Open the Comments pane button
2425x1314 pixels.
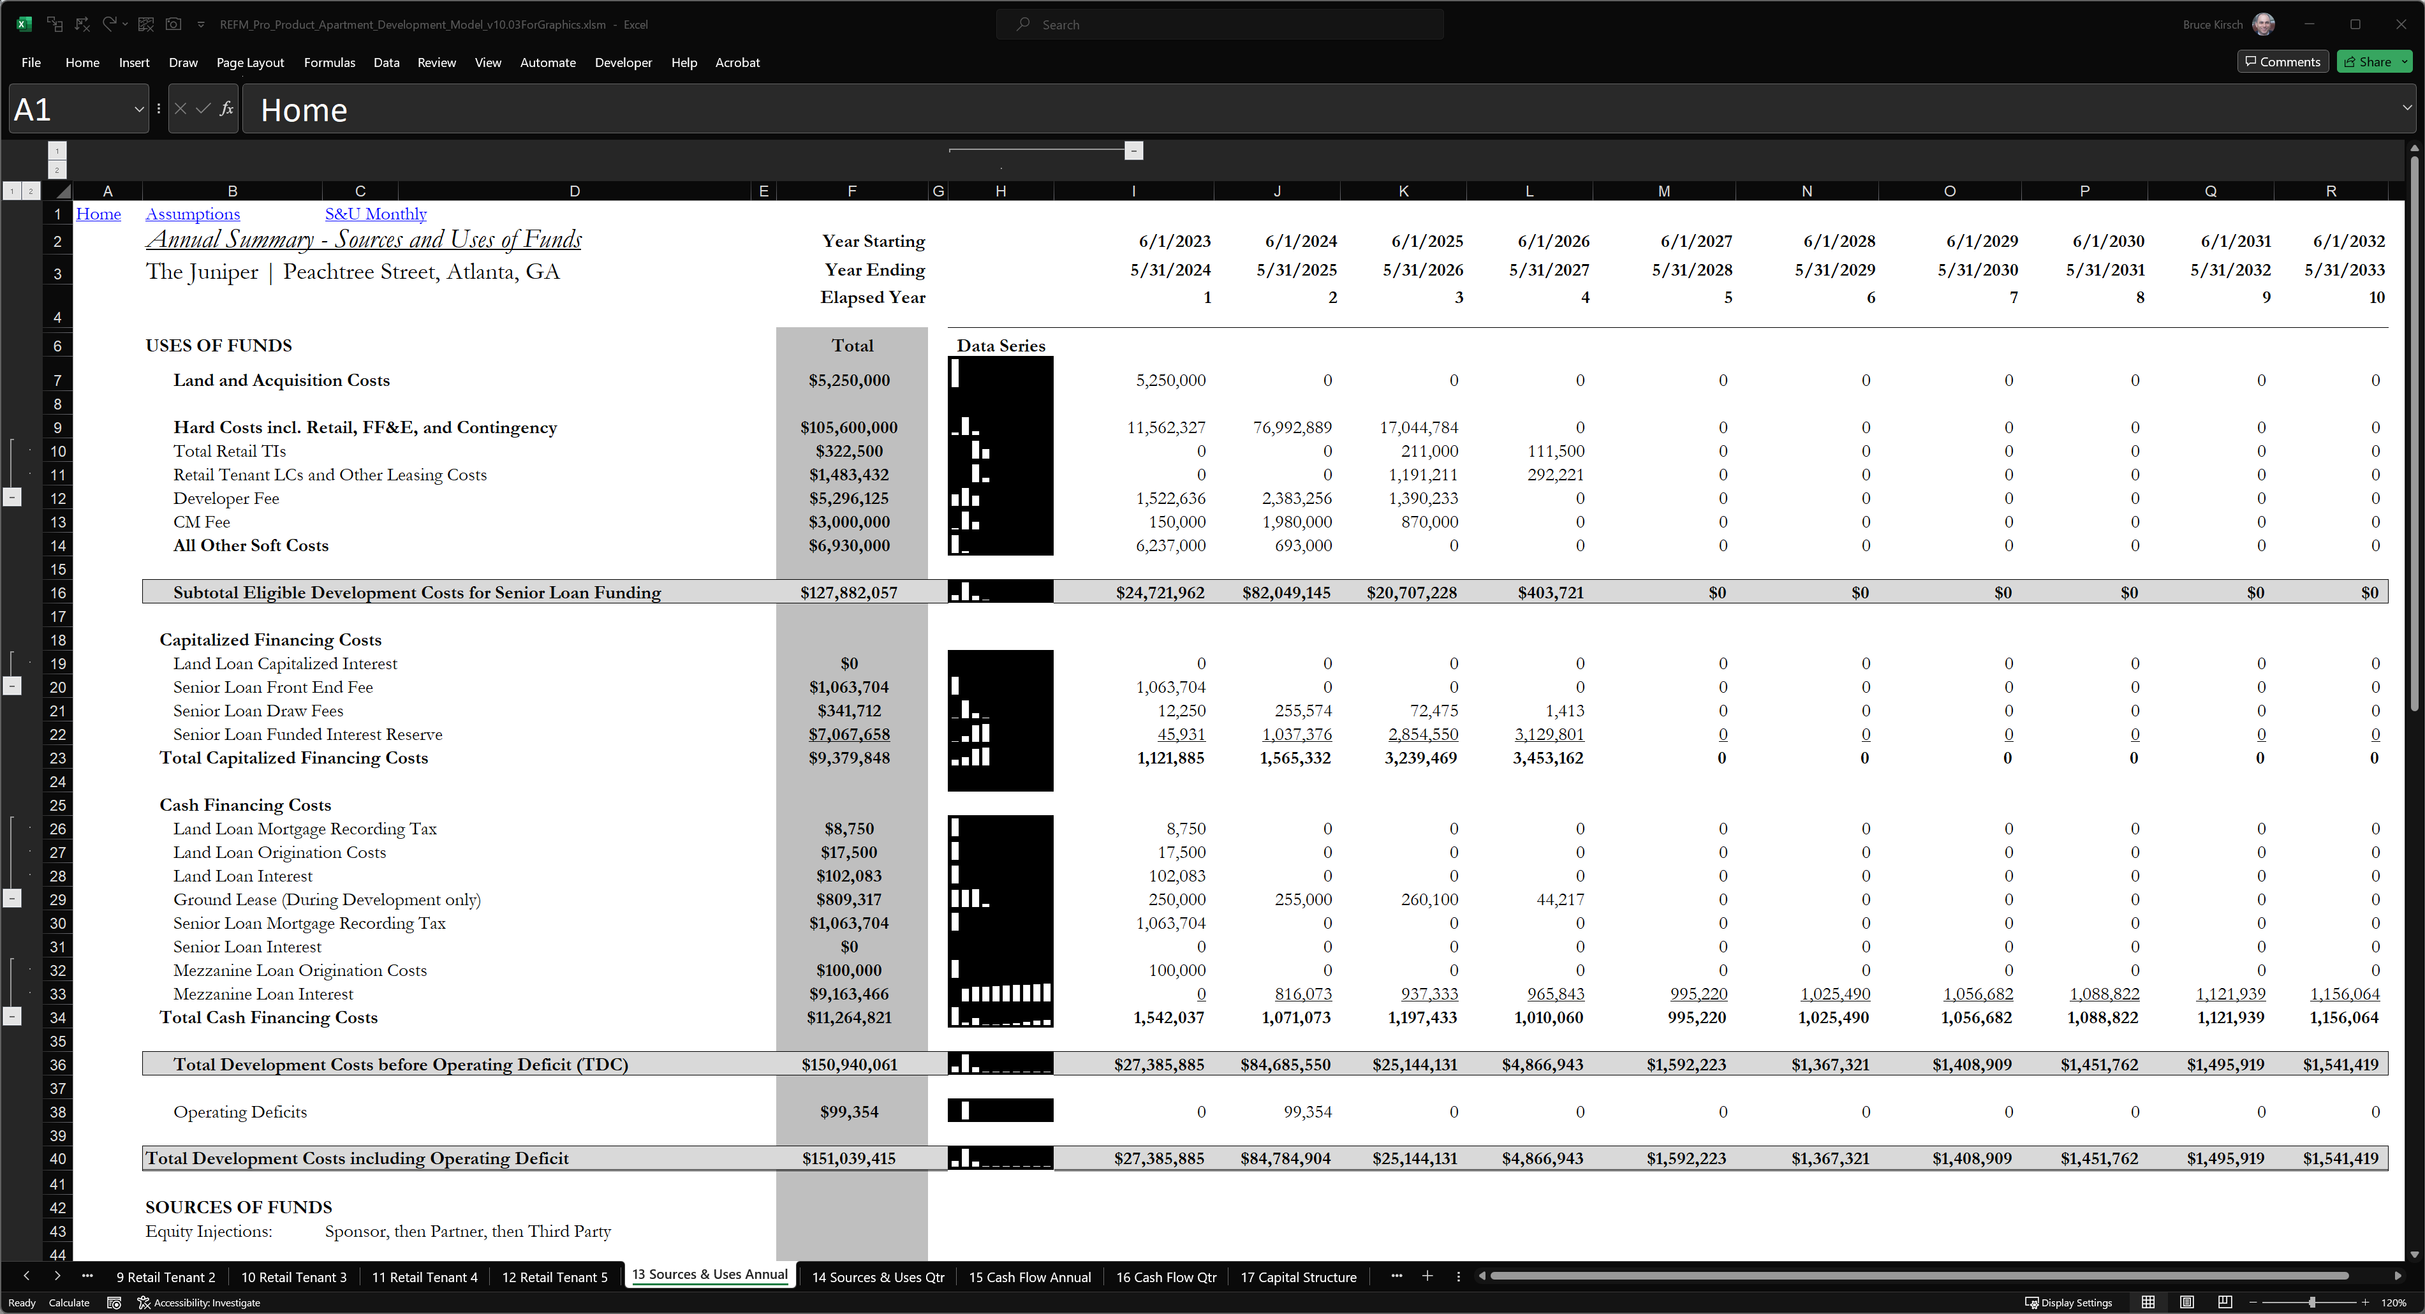2282,61
